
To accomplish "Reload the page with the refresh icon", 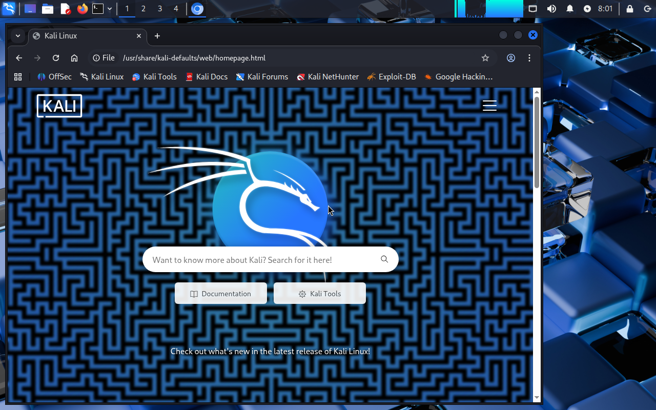I will (x=56, y=58).
